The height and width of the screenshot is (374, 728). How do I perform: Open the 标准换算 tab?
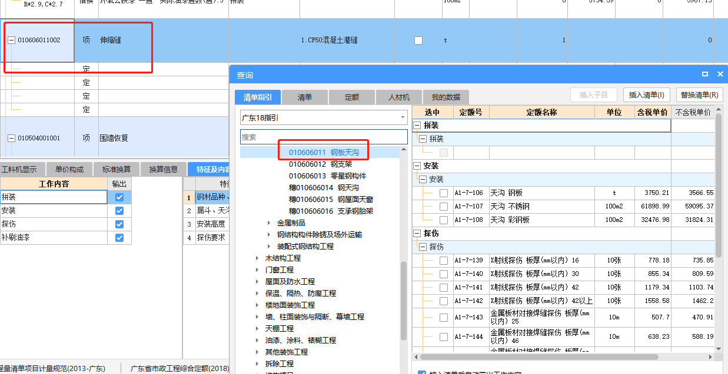[117, 170]
